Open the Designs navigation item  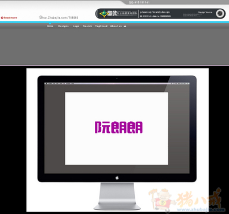(64, 26)
